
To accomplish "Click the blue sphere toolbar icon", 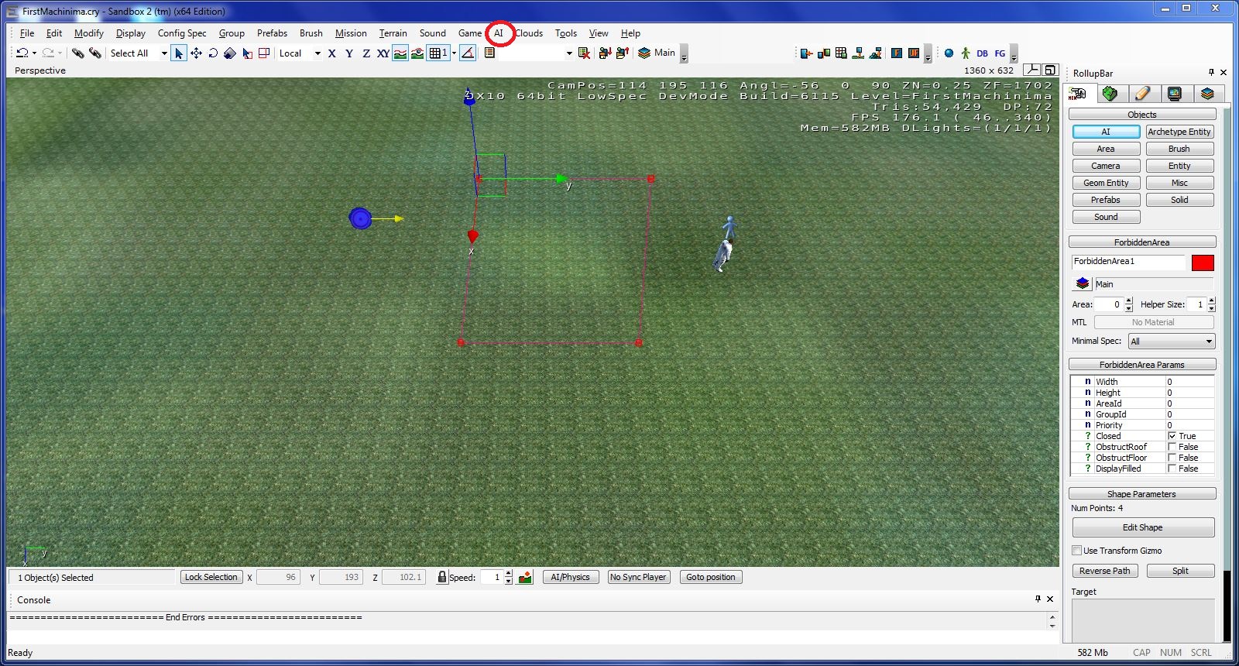I will [949, 53].
